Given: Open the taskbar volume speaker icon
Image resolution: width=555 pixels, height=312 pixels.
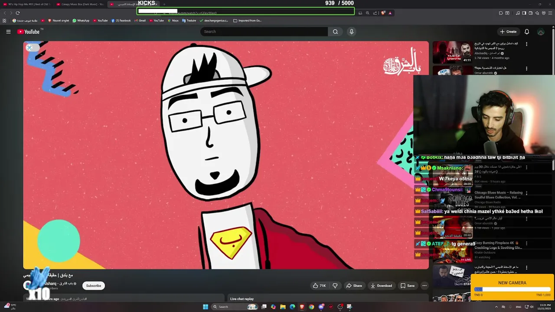Looking at the screenshot, I should (x=532, y=307).
